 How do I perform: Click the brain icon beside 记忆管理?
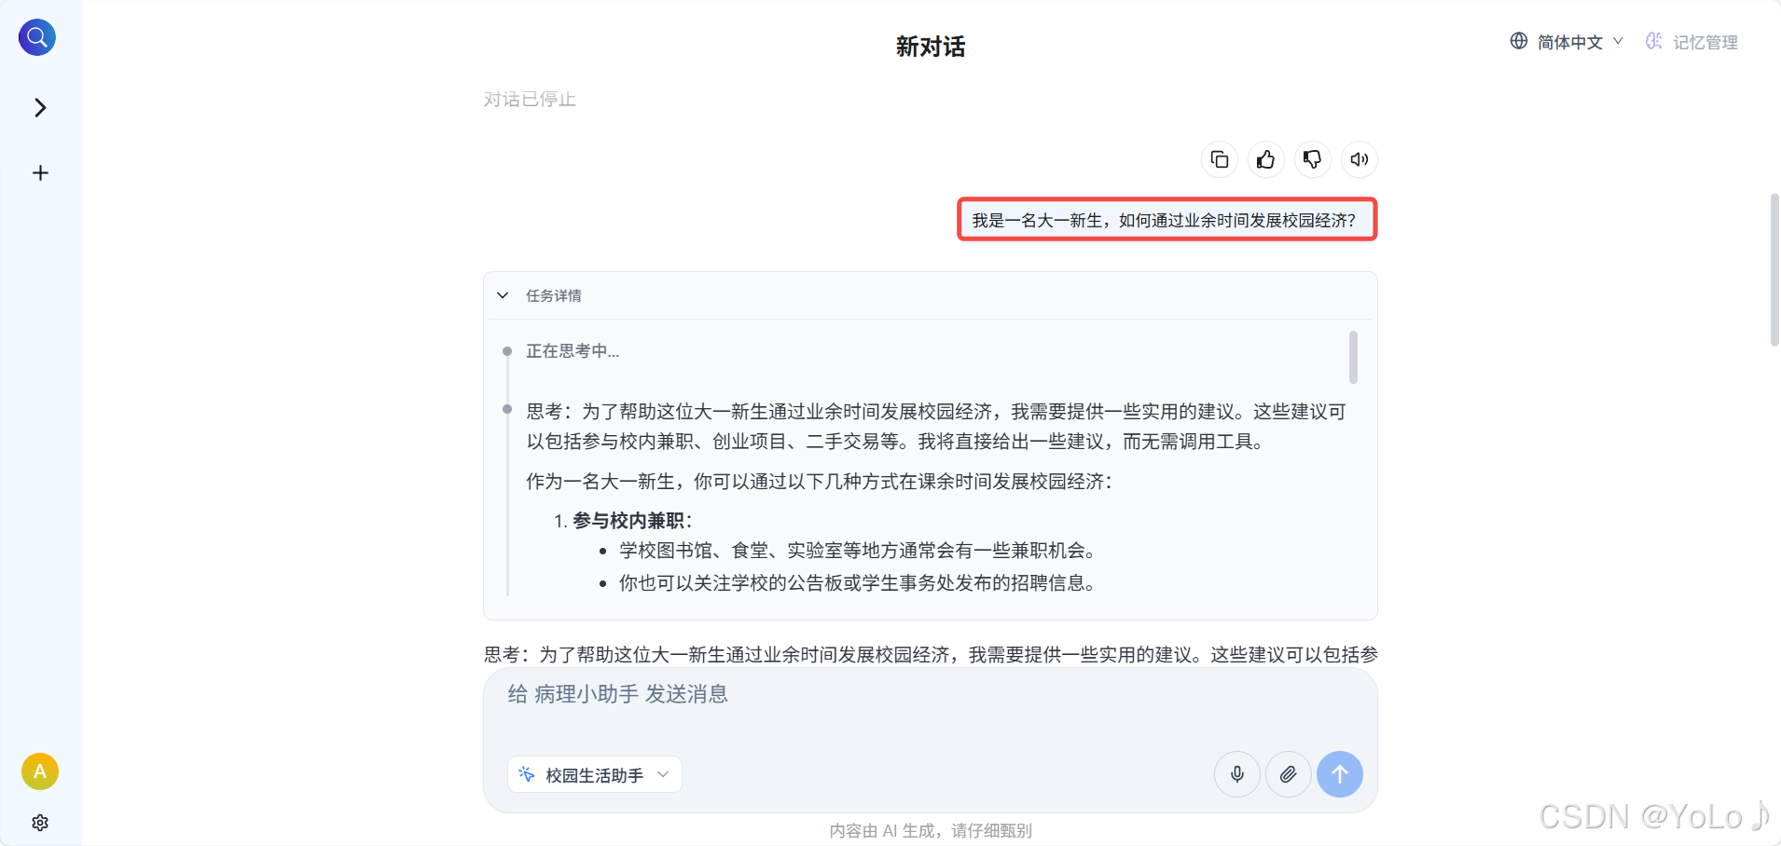(1653, 41)
